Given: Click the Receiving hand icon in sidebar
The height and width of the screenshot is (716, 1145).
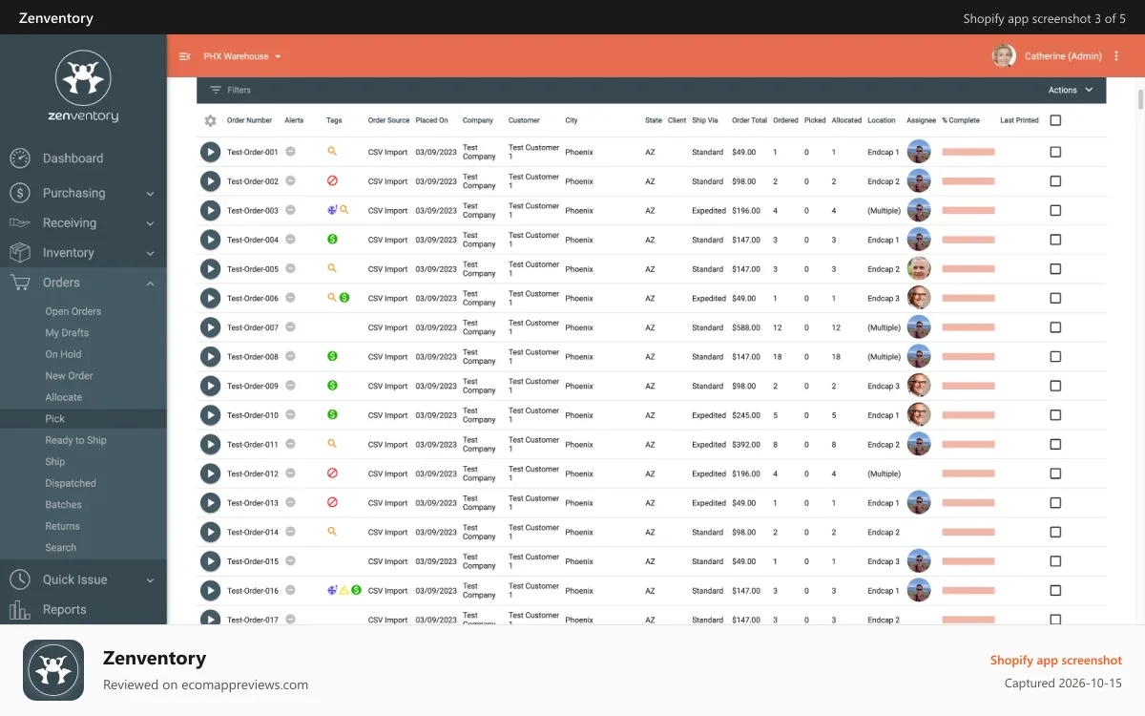Looking at the screenshot, I should click(x=19, y=222).
